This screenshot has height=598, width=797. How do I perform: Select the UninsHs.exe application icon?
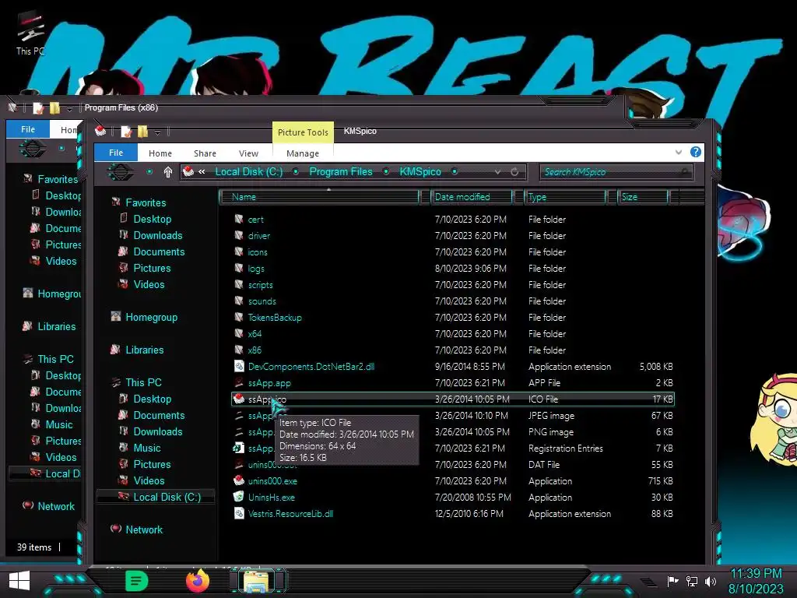[239, 497]
